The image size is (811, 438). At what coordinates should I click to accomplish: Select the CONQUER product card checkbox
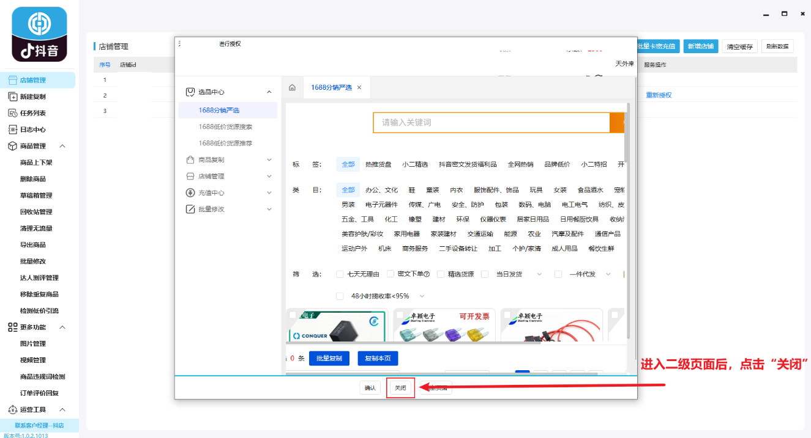click(293, 315)
